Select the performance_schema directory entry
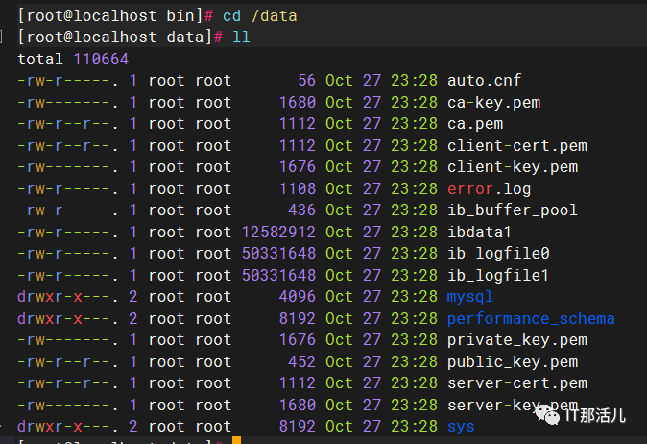This screenshot has width=647, height=444. coord(531,318)
